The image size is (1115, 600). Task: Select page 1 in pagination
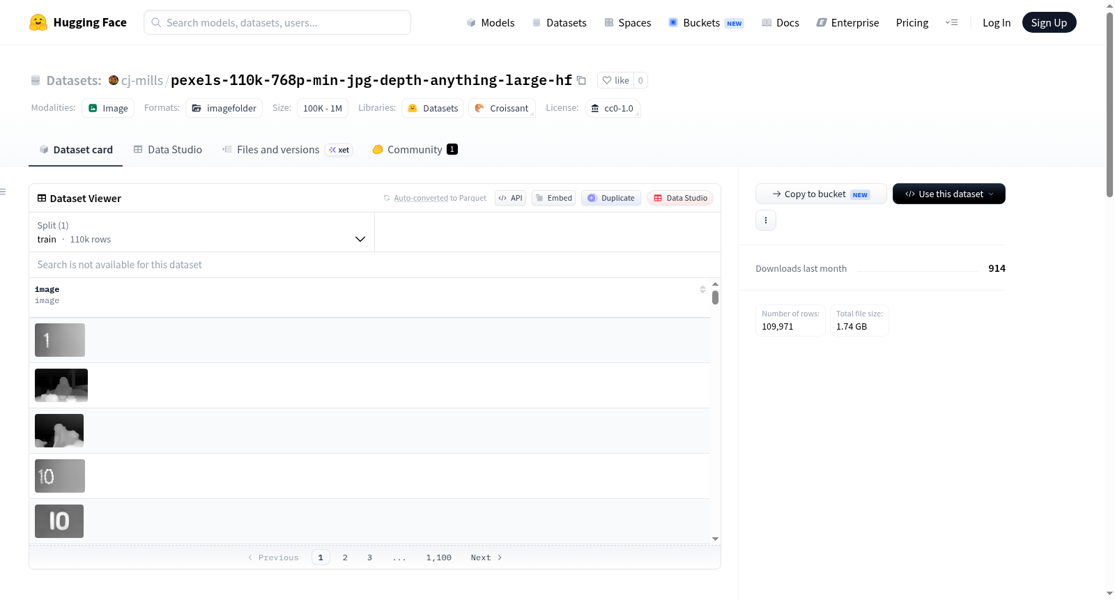[321, 557]
